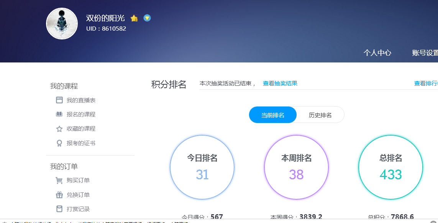Switch to the 历史排名 tab
This screenshot has height=223, width=438.
coord(320,115)
